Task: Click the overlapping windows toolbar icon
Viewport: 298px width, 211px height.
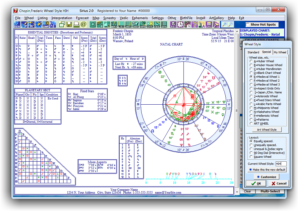Action: 62,25
